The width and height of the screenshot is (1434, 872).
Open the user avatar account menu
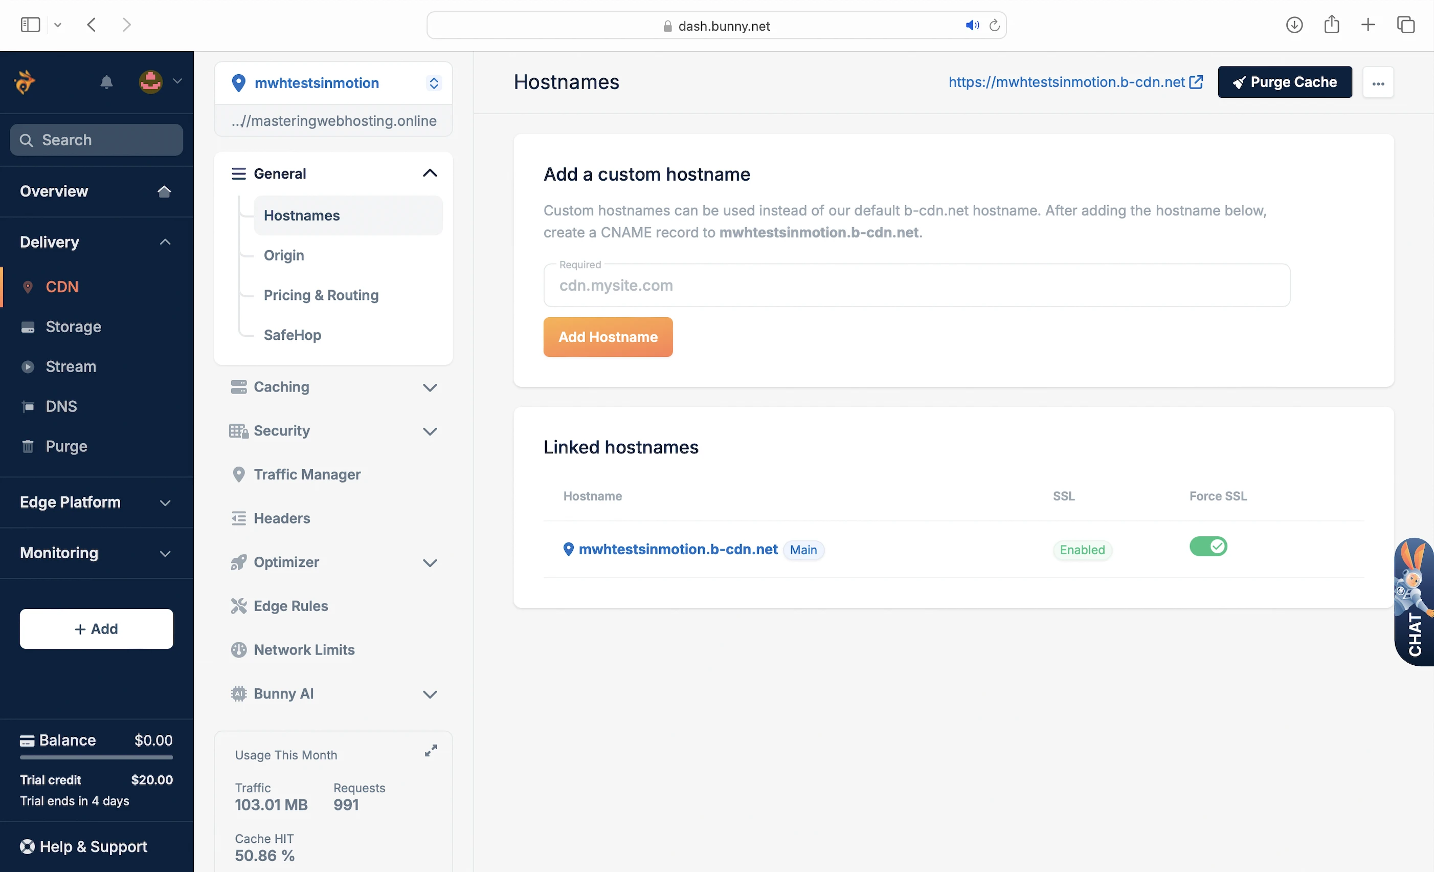(x=151, y=81)
